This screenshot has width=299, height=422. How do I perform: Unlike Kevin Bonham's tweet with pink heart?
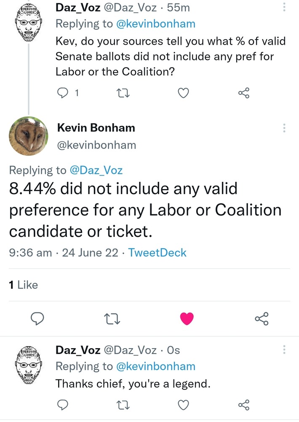187,319
